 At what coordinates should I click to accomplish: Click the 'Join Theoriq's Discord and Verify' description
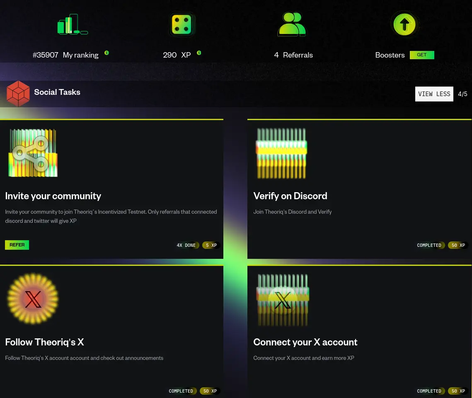293,212
